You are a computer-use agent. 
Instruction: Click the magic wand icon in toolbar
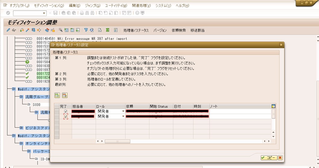click(27, 30)
